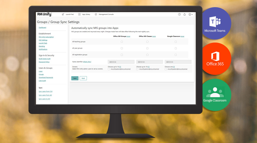Open Sync users from CSV
The image size is (257, 143).
click(45, 91)
